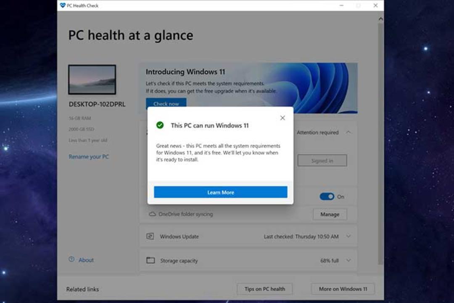The height and width of the screenshot is (303, 454).
Task: Click the Windows Update refresh icon
Action: [x=150, y=237]
